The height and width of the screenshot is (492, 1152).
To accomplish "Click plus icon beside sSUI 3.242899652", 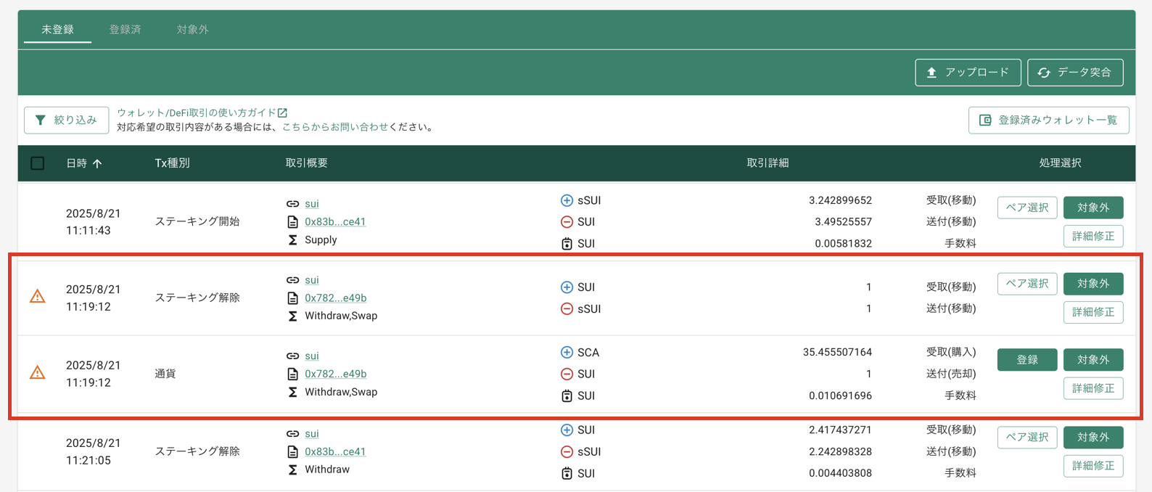I will pos(567,200).
